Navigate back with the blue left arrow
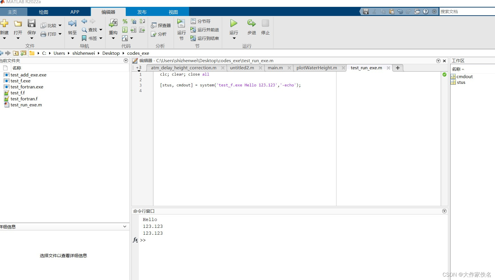 point(84,21)
